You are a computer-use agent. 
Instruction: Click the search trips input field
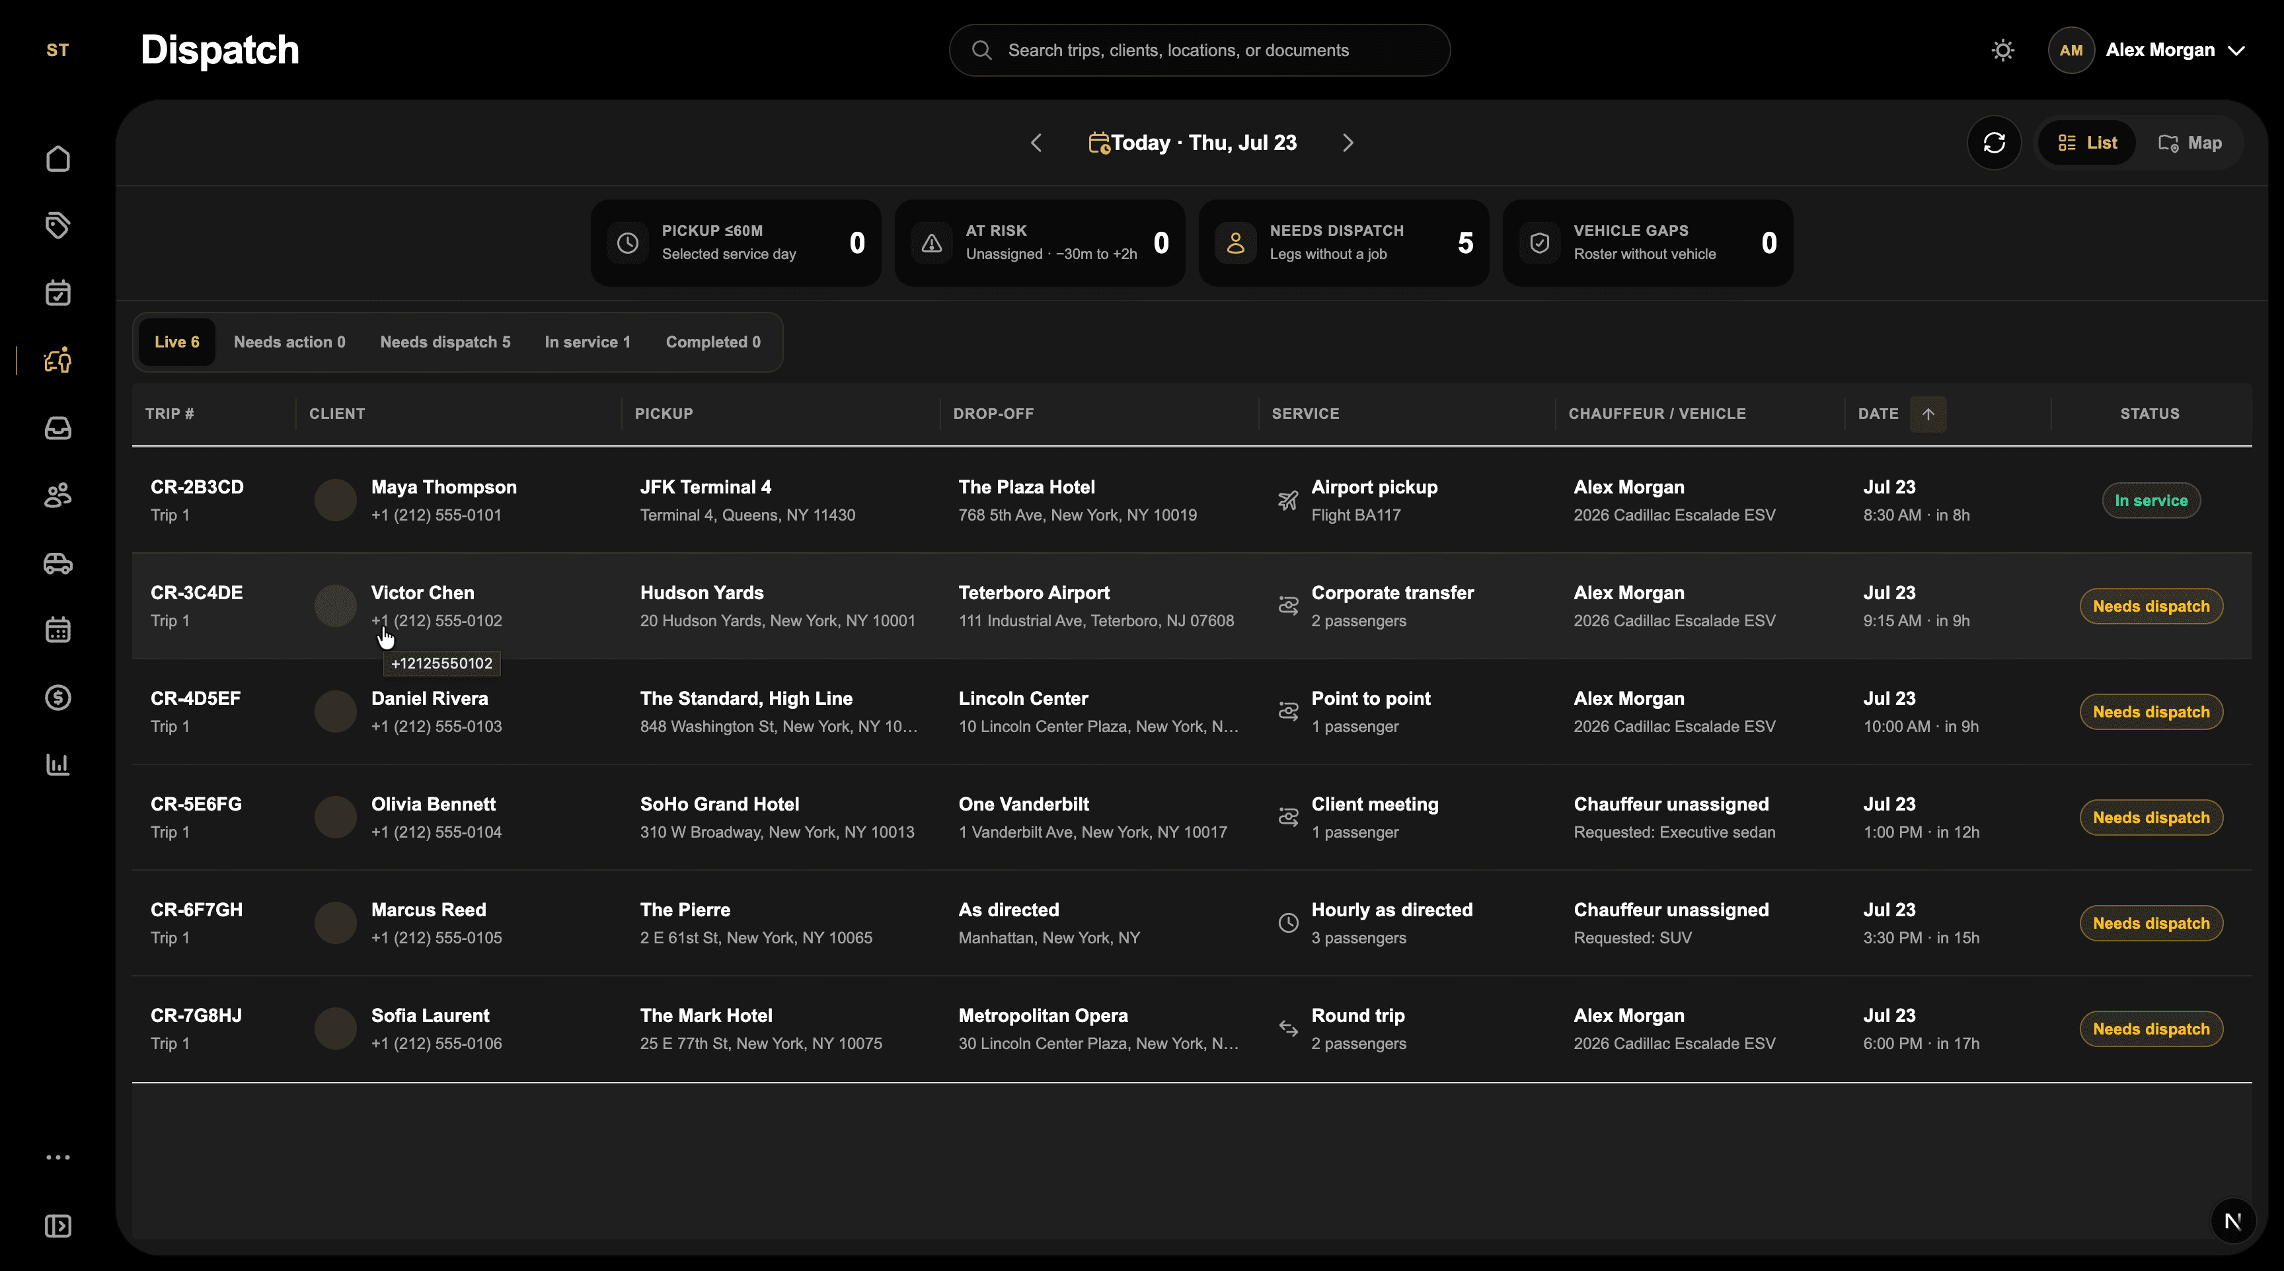pos(1199,50)
